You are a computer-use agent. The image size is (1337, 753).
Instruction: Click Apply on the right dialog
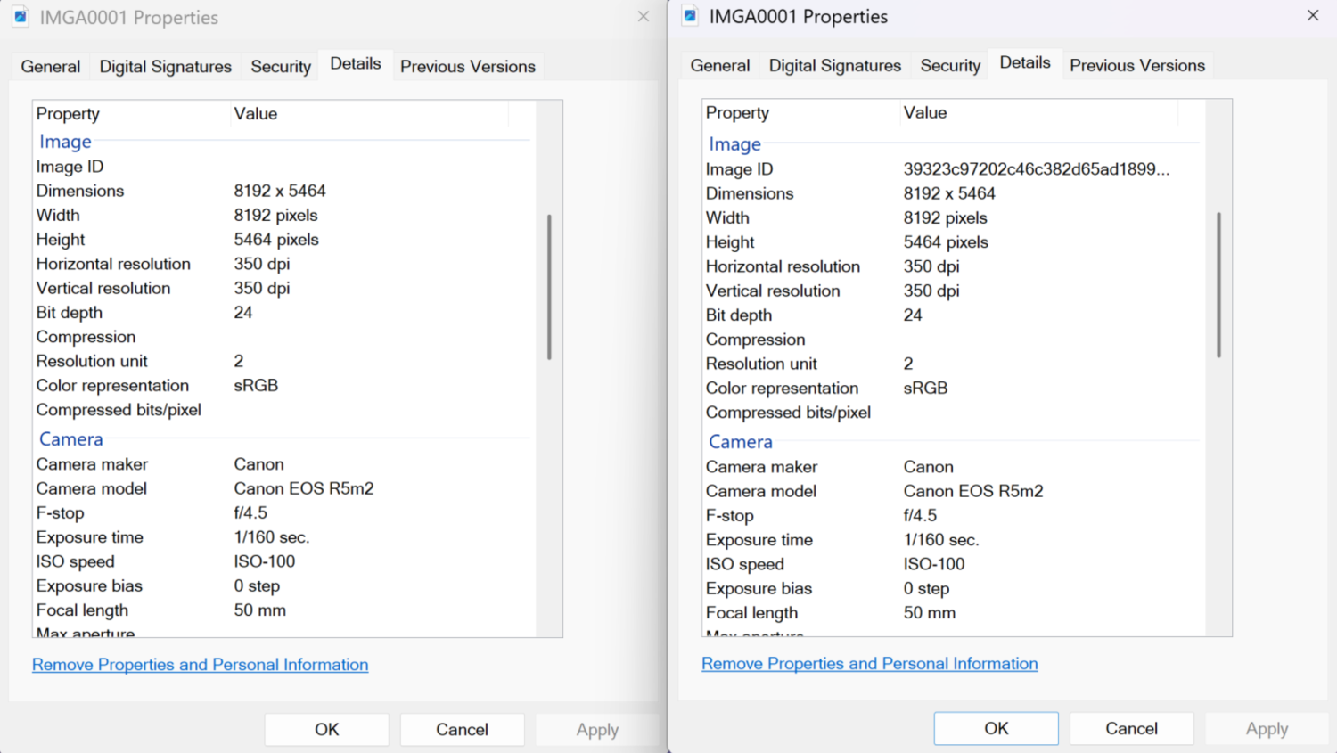1267,728
